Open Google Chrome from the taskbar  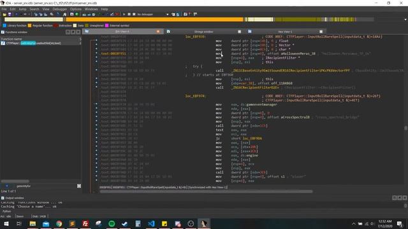(x=59, y=223)
